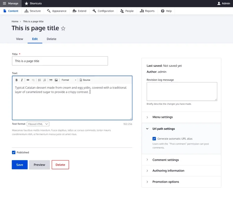Insert a bulleted list
The width and height of the screenshot is (233, 206).
point(39,80)
